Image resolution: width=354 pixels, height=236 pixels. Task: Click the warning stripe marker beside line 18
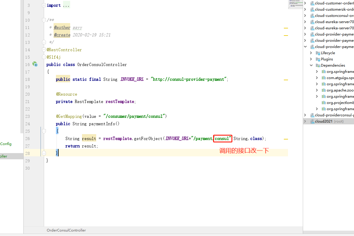point(286,80)
